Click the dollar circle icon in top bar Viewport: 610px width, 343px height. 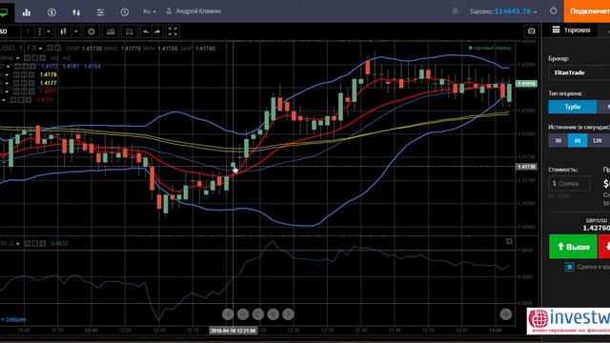(x=51, y=12)
